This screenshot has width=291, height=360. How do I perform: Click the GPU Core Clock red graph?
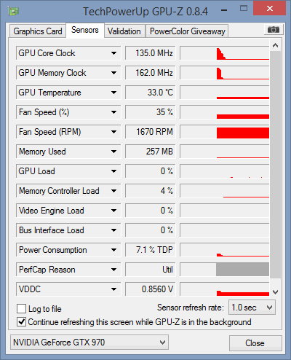click(225, 53)
